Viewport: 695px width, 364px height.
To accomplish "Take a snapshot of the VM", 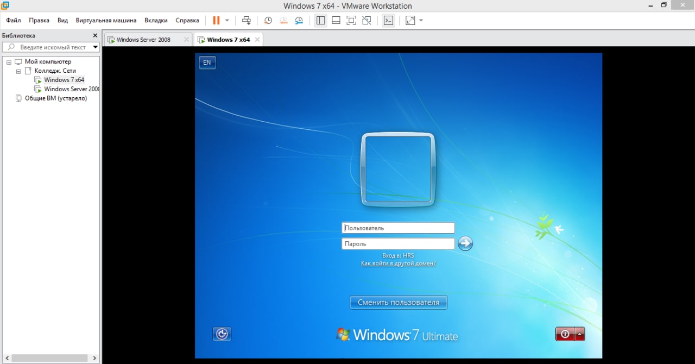I will click(x=268, y=21).
